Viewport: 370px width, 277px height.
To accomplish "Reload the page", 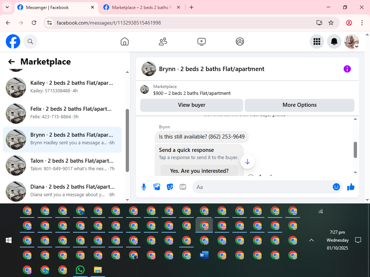I will 34,23.
